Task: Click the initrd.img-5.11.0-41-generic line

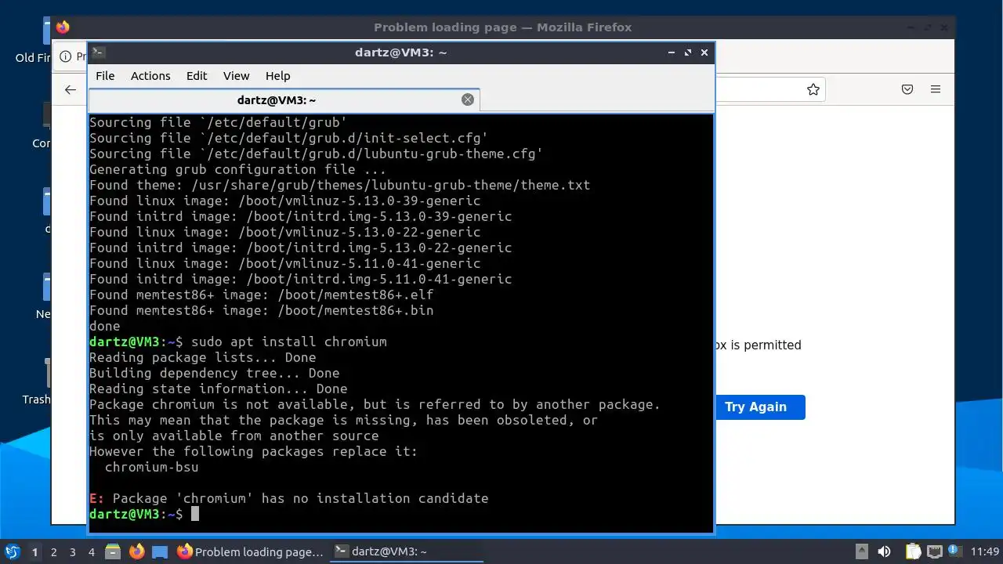Action: point(300,279)
